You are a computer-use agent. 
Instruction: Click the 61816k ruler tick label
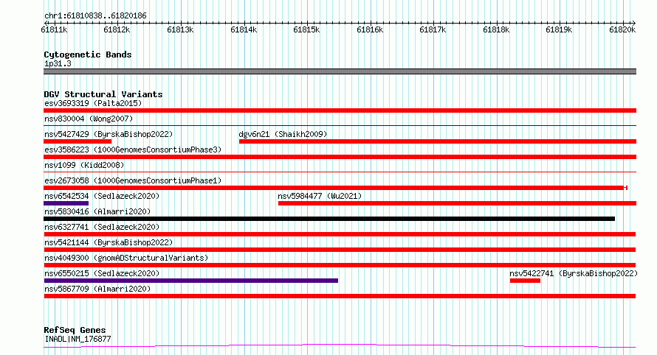[x=370, y=29]
